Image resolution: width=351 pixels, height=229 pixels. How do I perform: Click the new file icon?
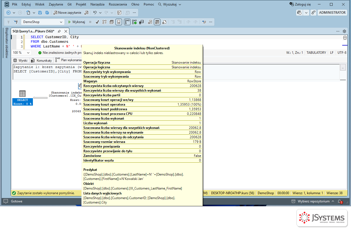point(28,13)
